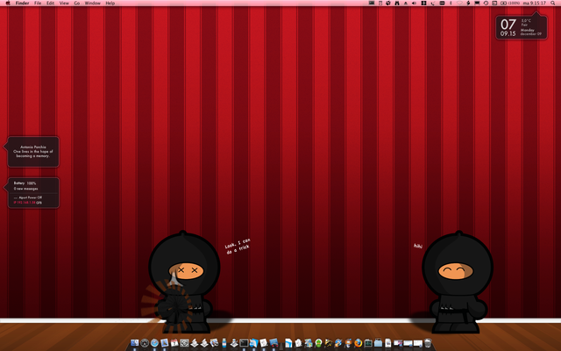
Task: Click the Spotlight magnifier icon
Action: point(552,4)
